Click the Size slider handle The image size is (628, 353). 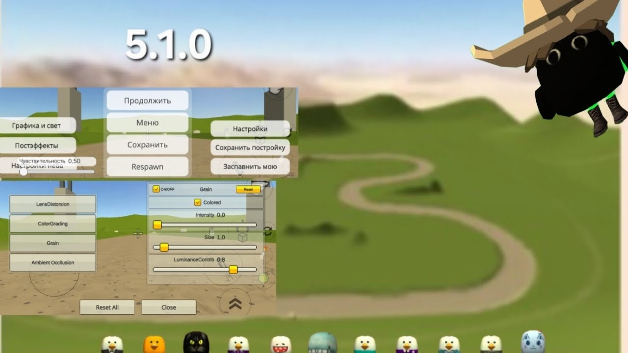(x=164, y=247)
